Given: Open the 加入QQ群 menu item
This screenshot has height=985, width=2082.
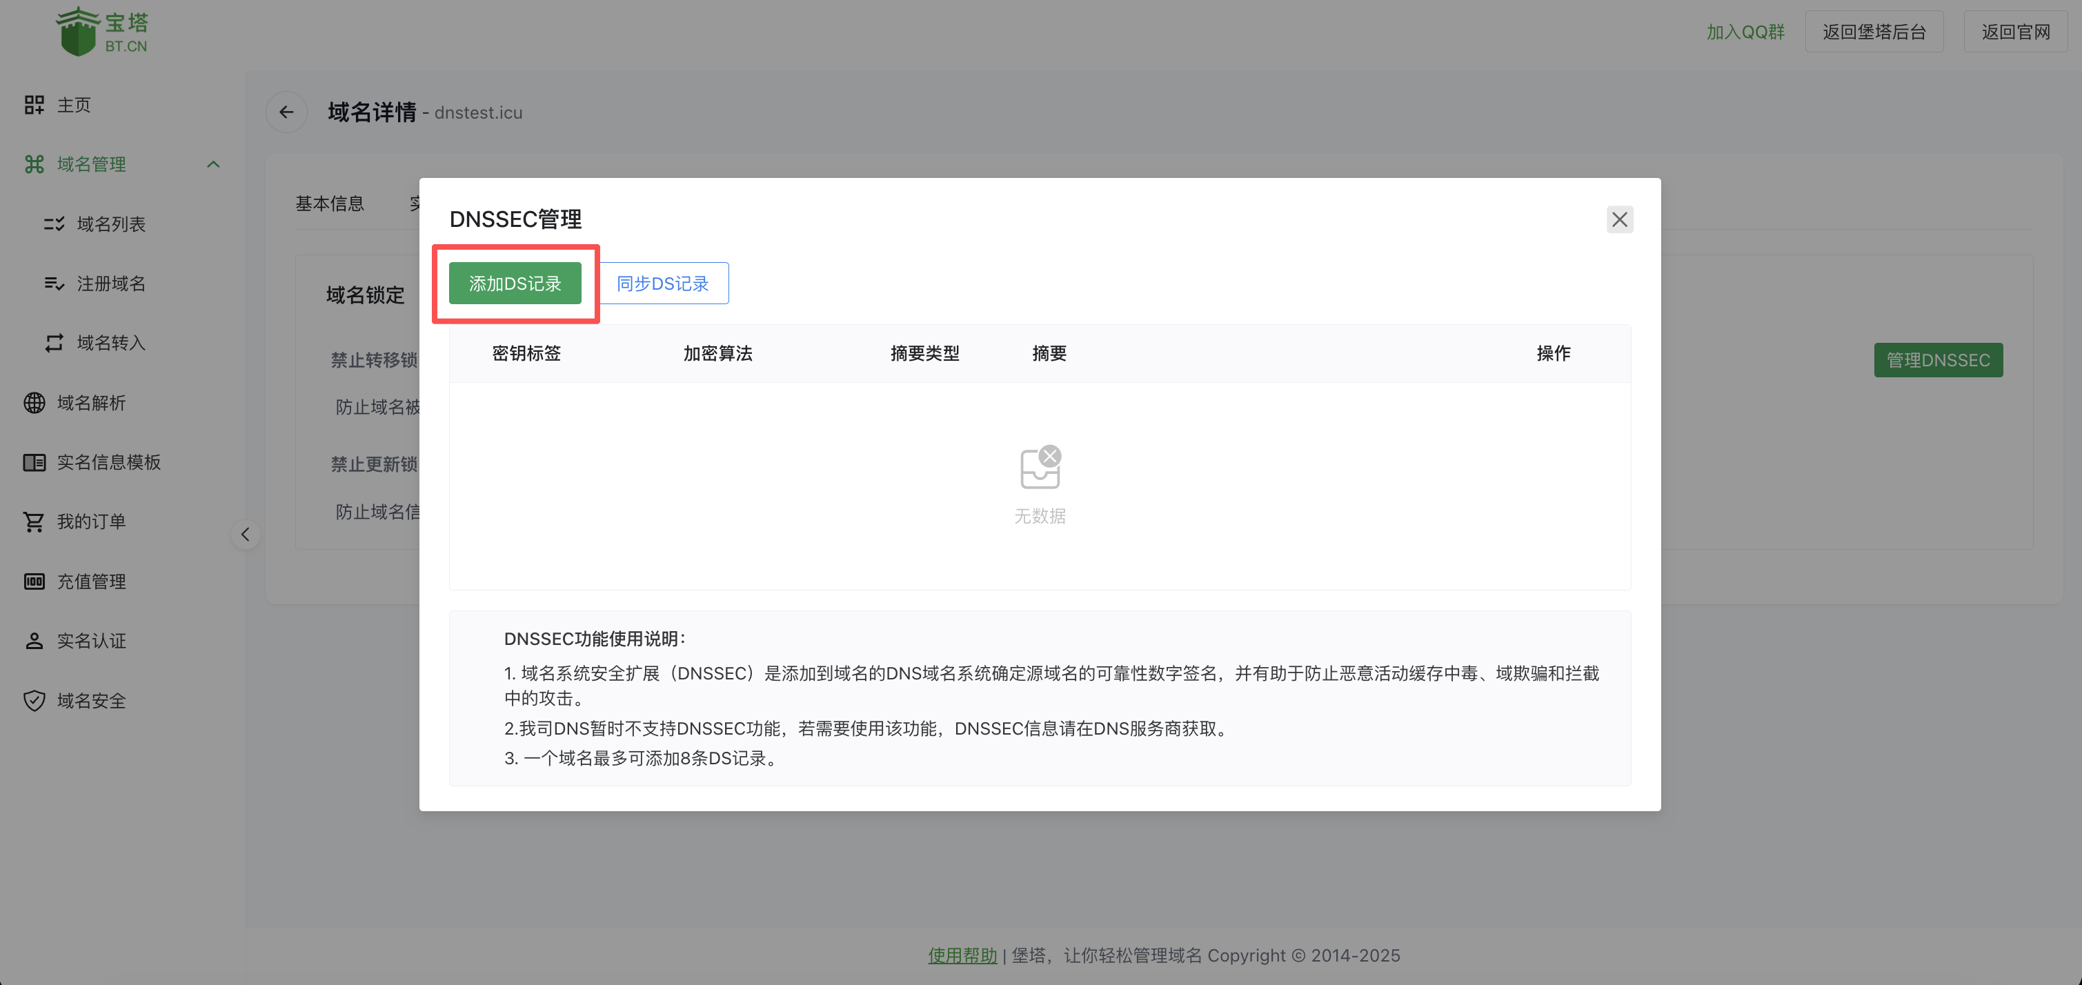Looking at the screenshot, I should pyautogui.click(x=1745, y=32).
